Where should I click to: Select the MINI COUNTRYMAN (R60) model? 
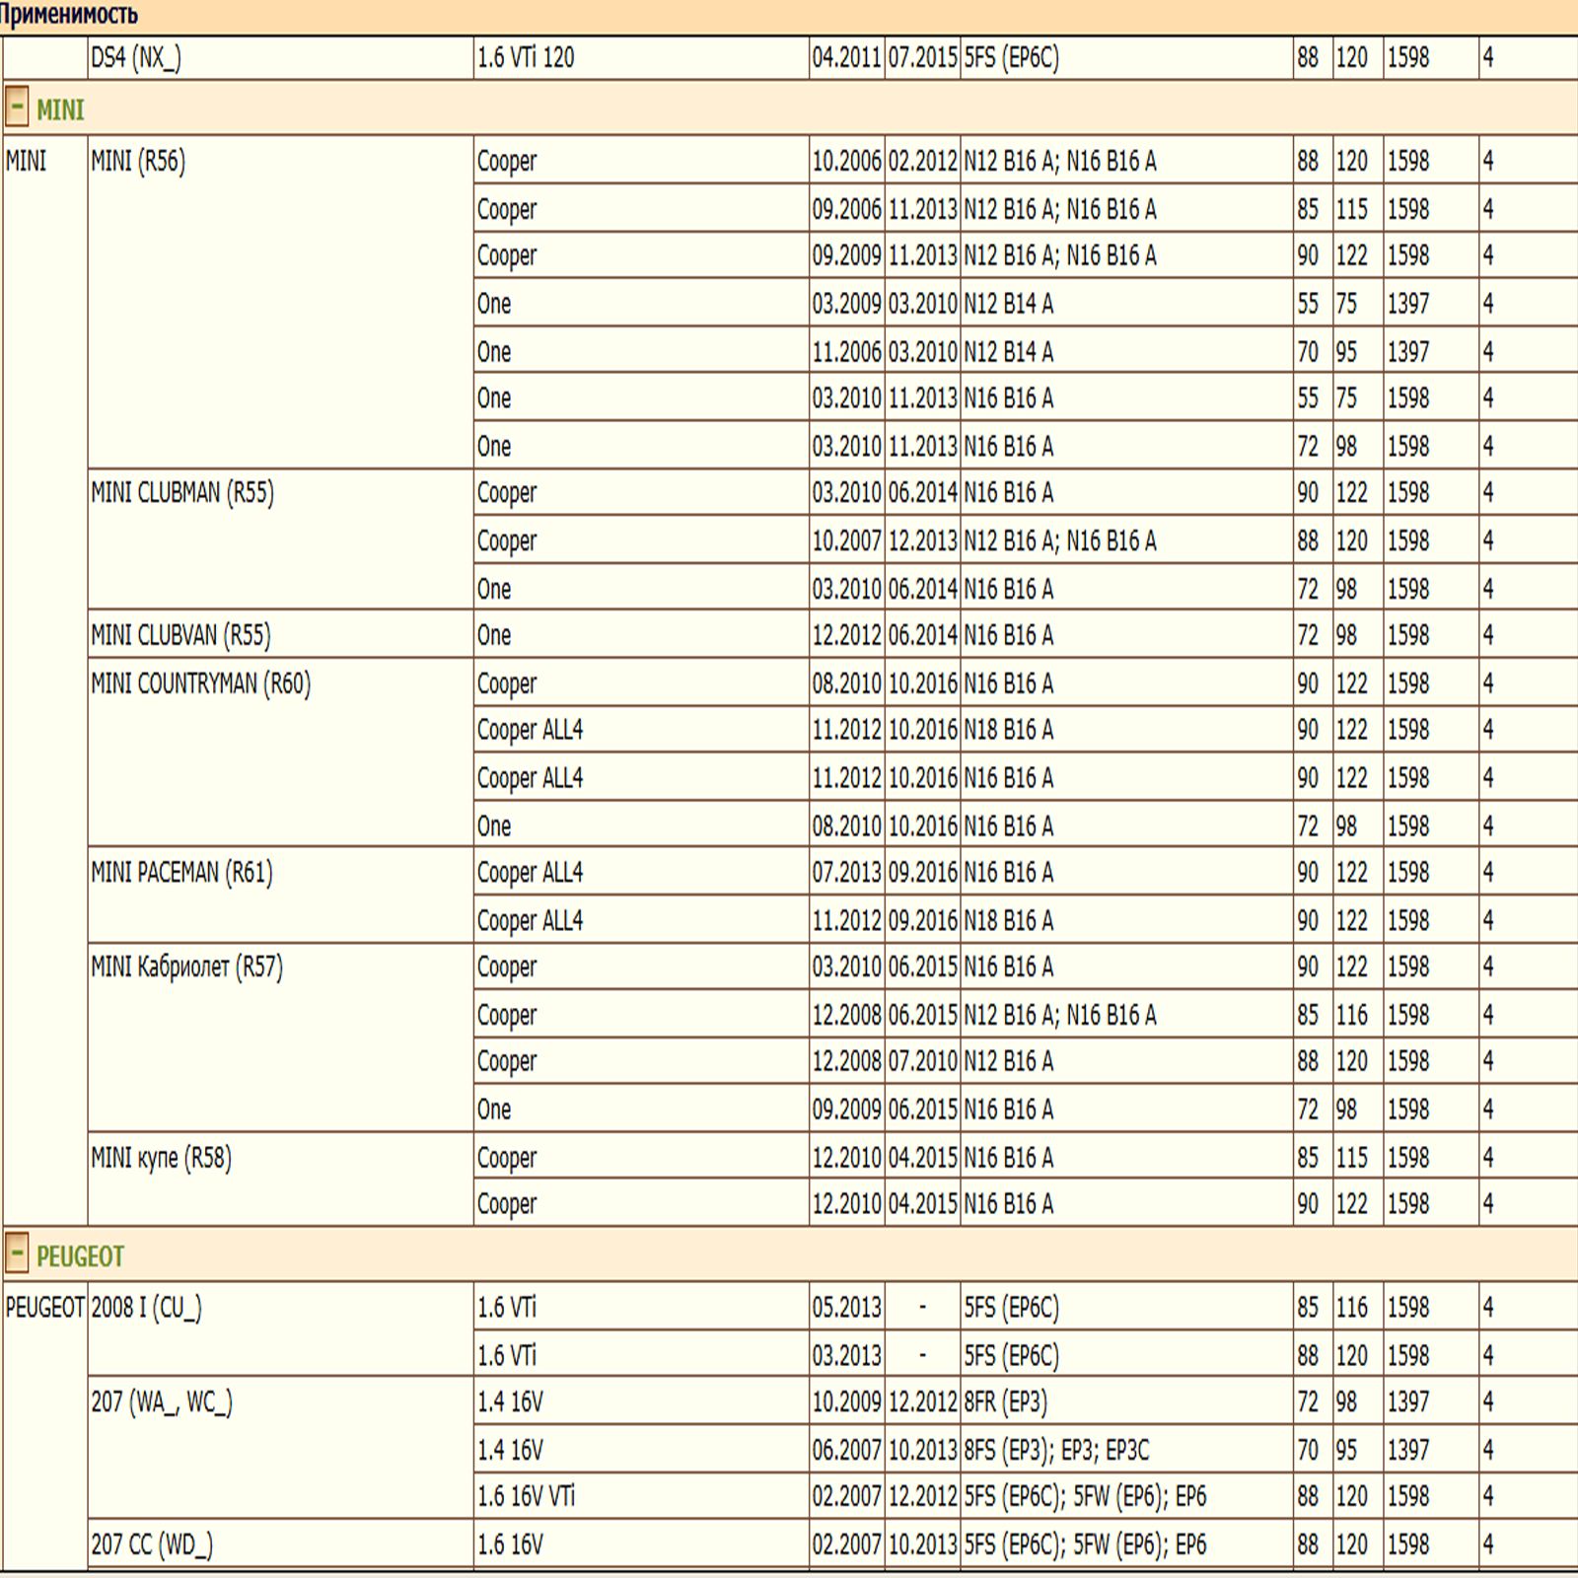200,683
